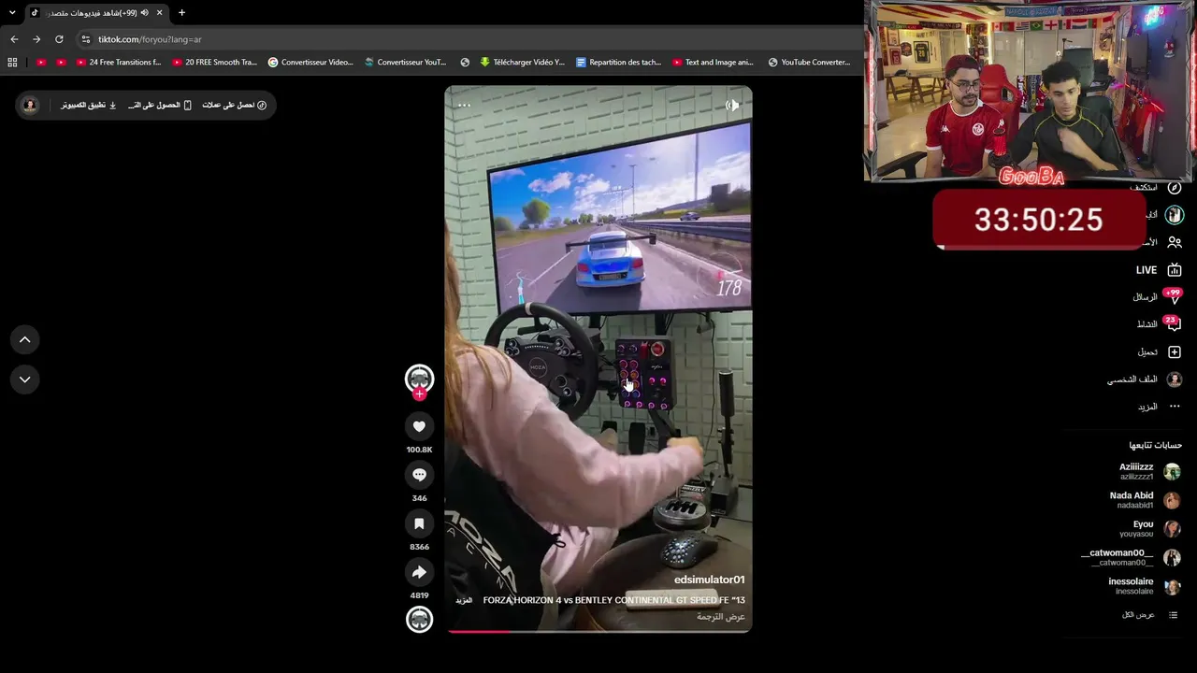Open the second YouTube icon bookmark

pos(61,63)
